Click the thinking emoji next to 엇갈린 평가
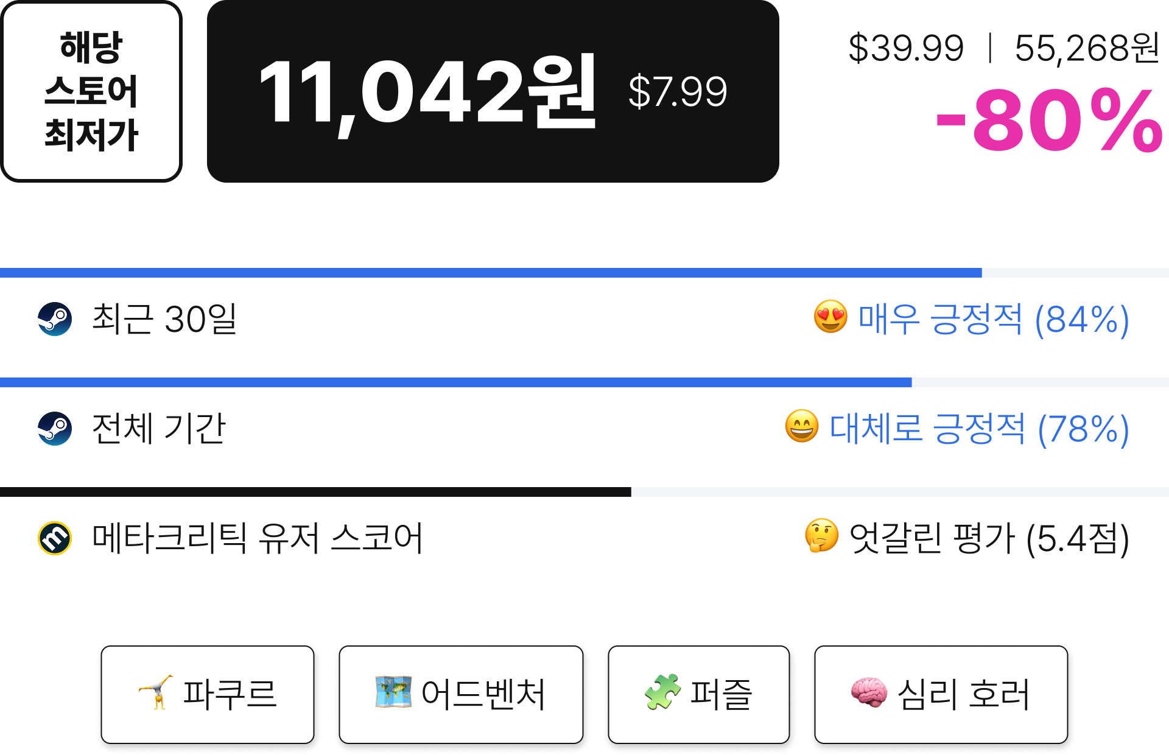The image size is (1169, 755). (x=821, y=536)
